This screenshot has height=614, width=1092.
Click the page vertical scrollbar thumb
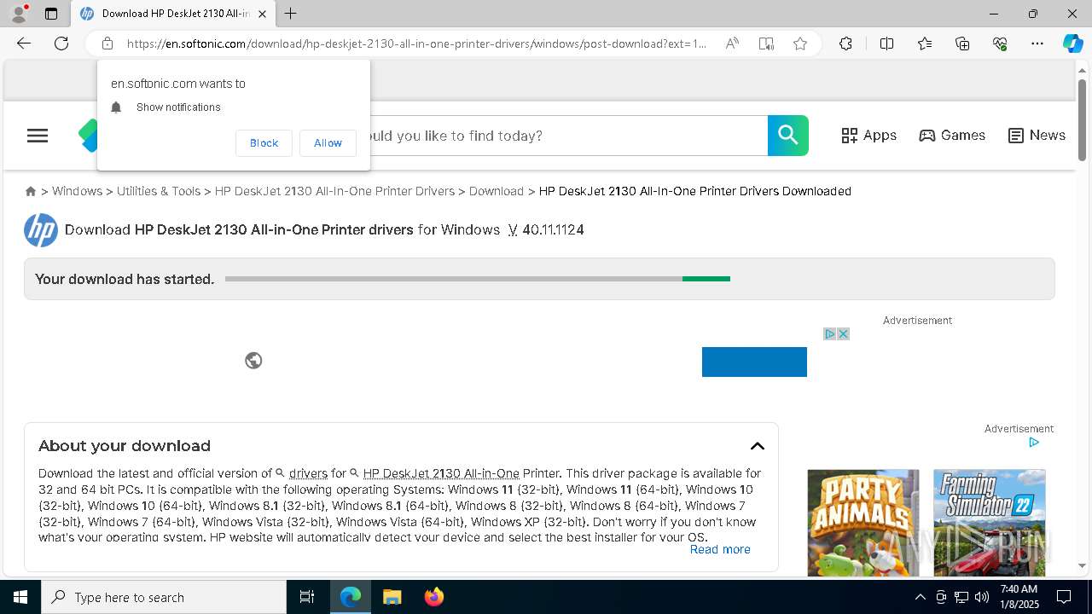click(1083, 119)
